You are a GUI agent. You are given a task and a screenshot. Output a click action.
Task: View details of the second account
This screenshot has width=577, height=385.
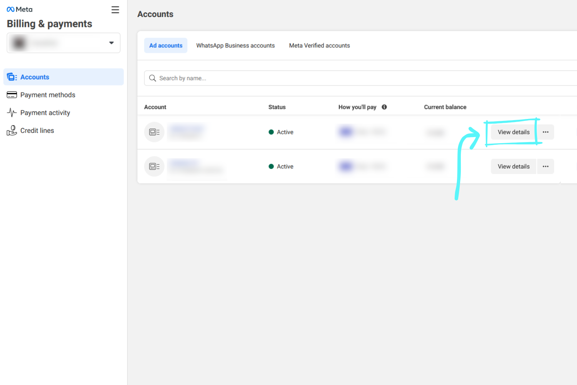514,166
